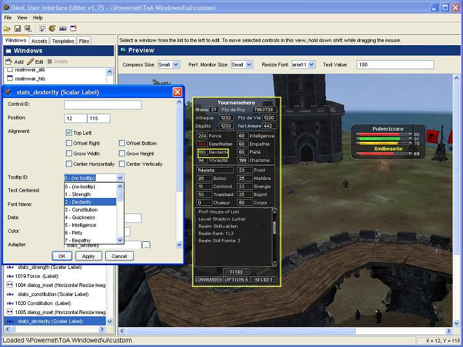This screenshot has height=347, width=463.
Task: Click the Apply button
Action: pyautogui.click(x=88, y=256)
